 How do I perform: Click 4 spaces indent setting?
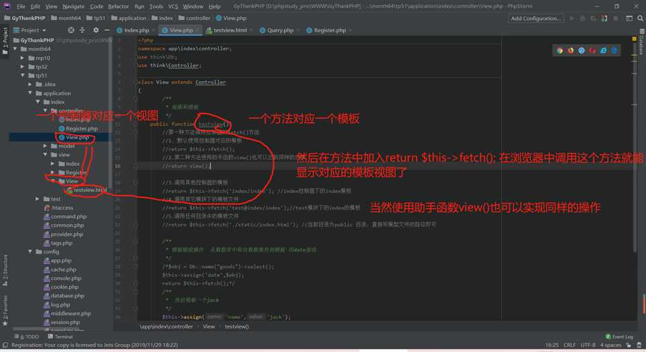point(610,345)
